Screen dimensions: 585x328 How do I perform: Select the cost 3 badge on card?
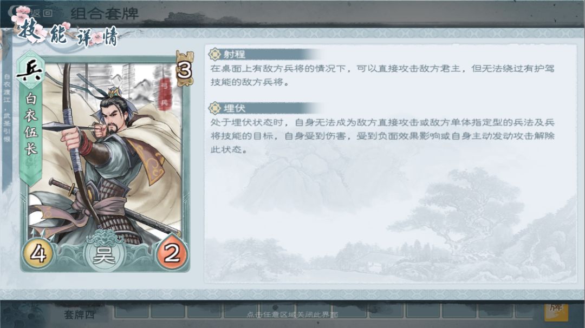click(185, 69)
